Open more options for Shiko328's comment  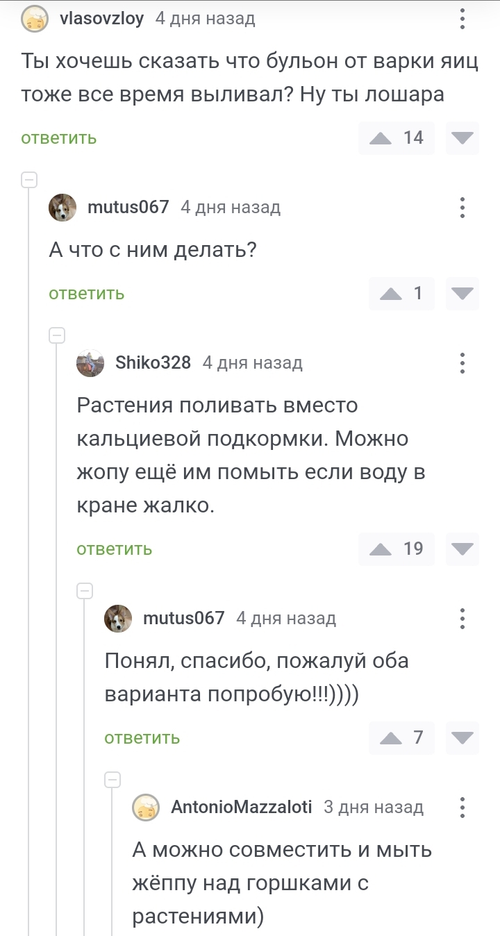point(462,362)
